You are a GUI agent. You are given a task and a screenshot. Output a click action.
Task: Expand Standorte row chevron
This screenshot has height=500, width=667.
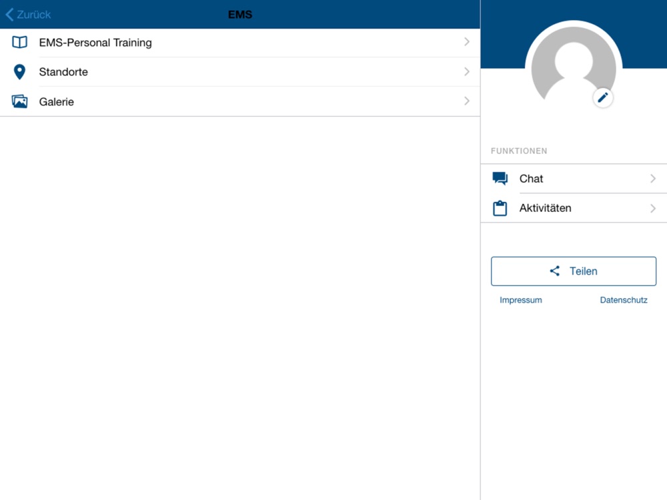pos(467,71)
